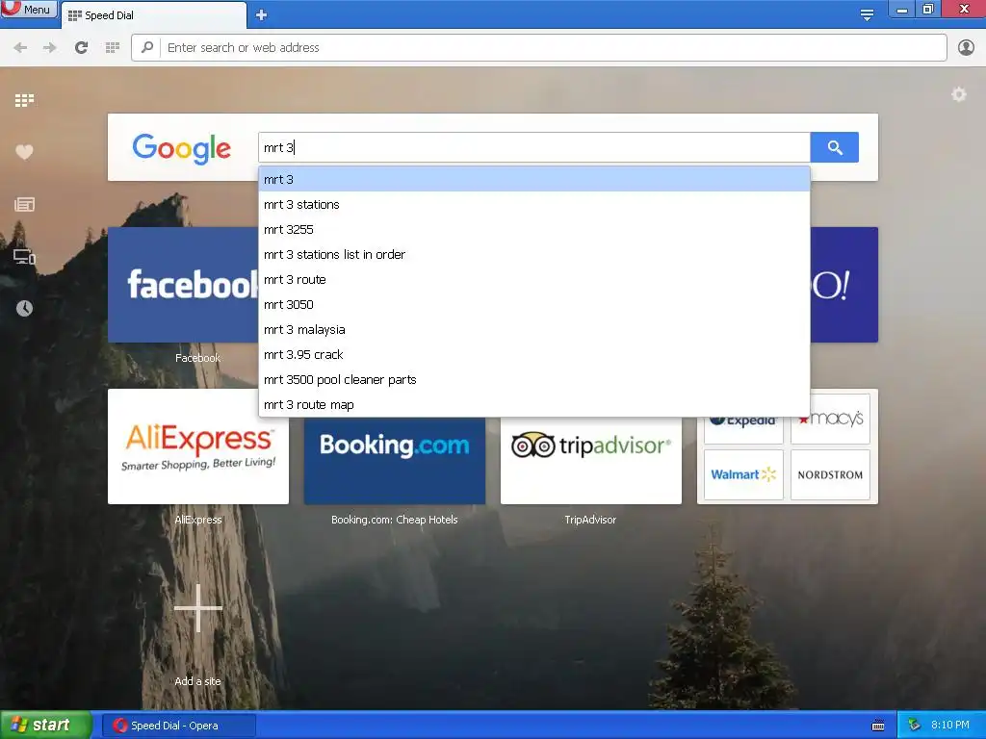The image size is (986, 739).
Task: Click the taskbar clock showing 8:10 PM
Action: click(950, 726)
